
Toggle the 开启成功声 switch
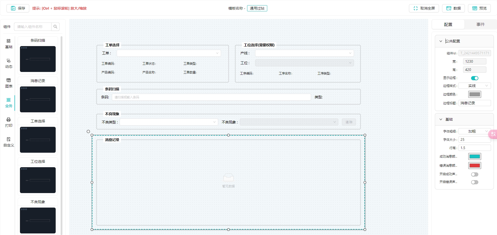point(474,174)
